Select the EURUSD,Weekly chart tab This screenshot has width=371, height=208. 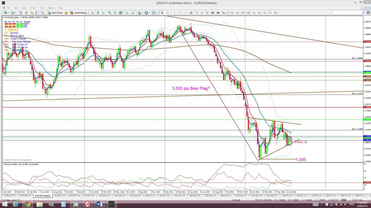pos(43,196)
